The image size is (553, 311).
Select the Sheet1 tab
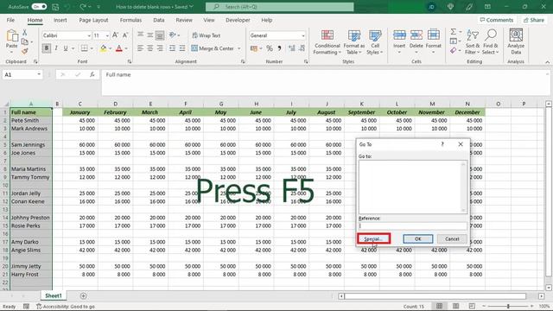tap(54, 295)
